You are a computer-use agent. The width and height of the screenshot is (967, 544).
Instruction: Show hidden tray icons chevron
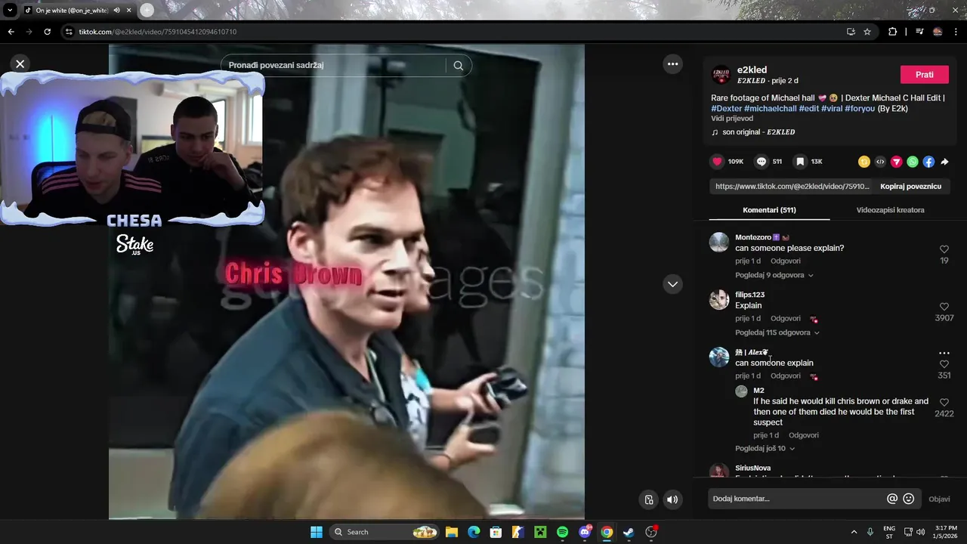(x=854, y=532)
